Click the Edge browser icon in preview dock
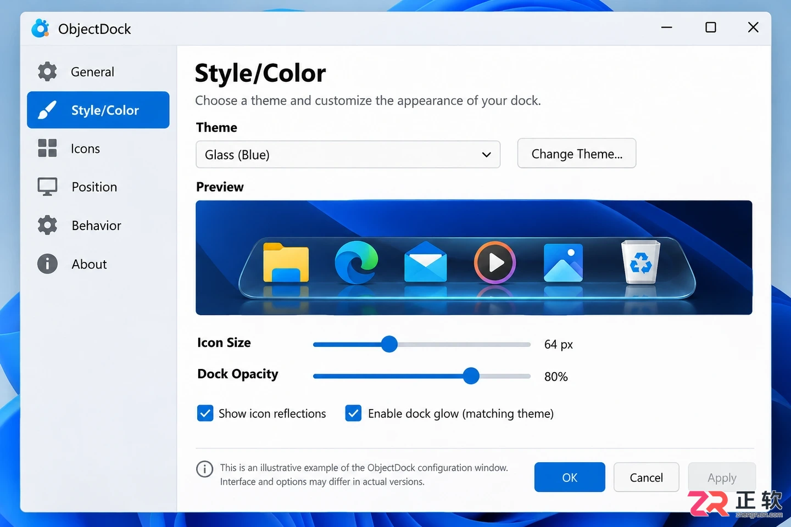Screen dimensions: 791x527 pos(356,262)
